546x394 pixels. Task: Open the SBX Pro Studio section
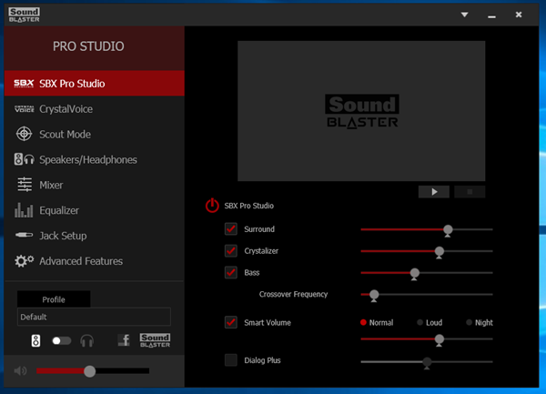tap(94, 83)
